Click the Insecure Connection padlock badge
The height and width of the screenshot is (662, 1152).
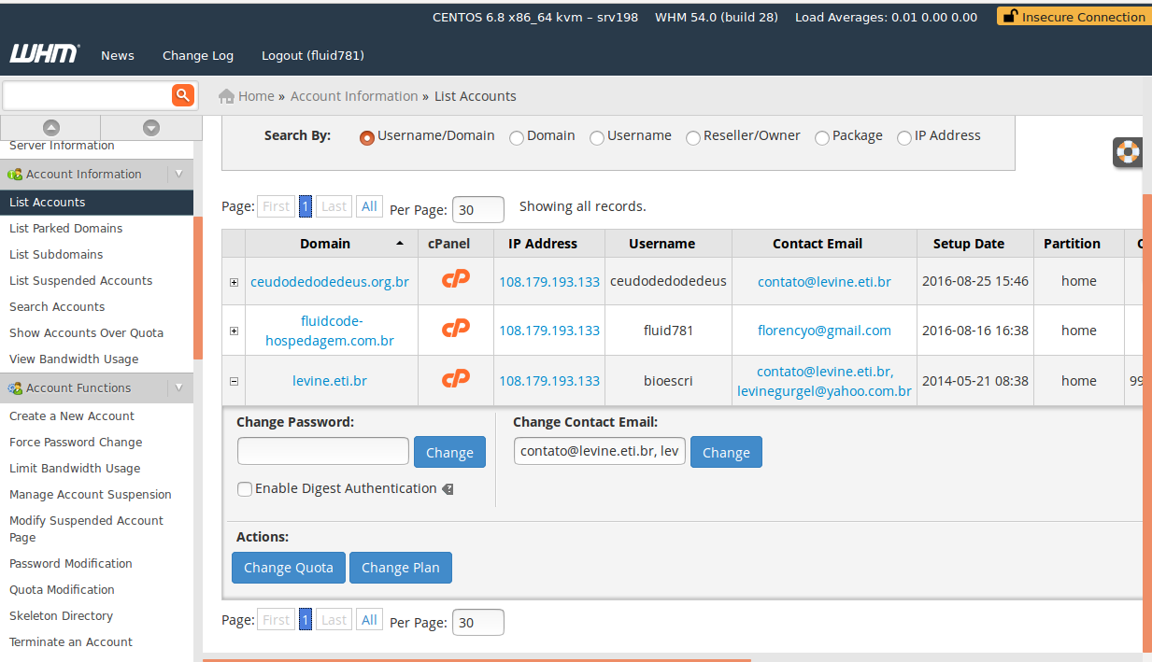[x=1074, y=16]
